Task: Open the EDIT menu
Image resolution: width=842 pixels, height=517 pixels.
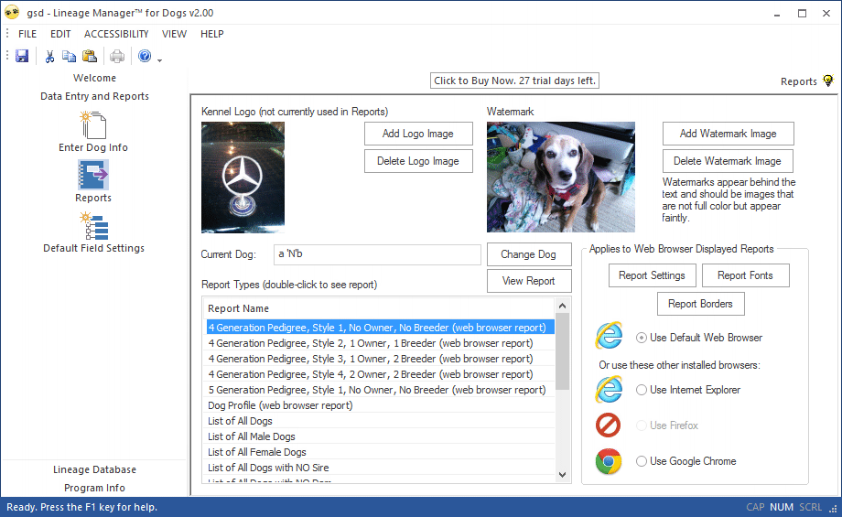Action: [60, 34]
